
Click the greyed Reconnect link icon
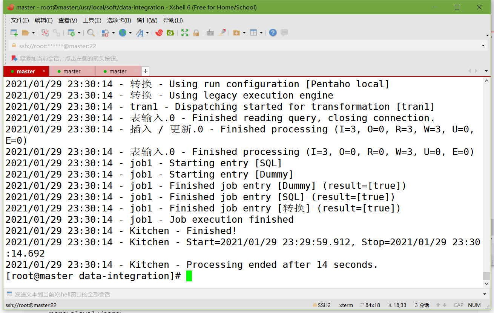(x=57, y=33)
